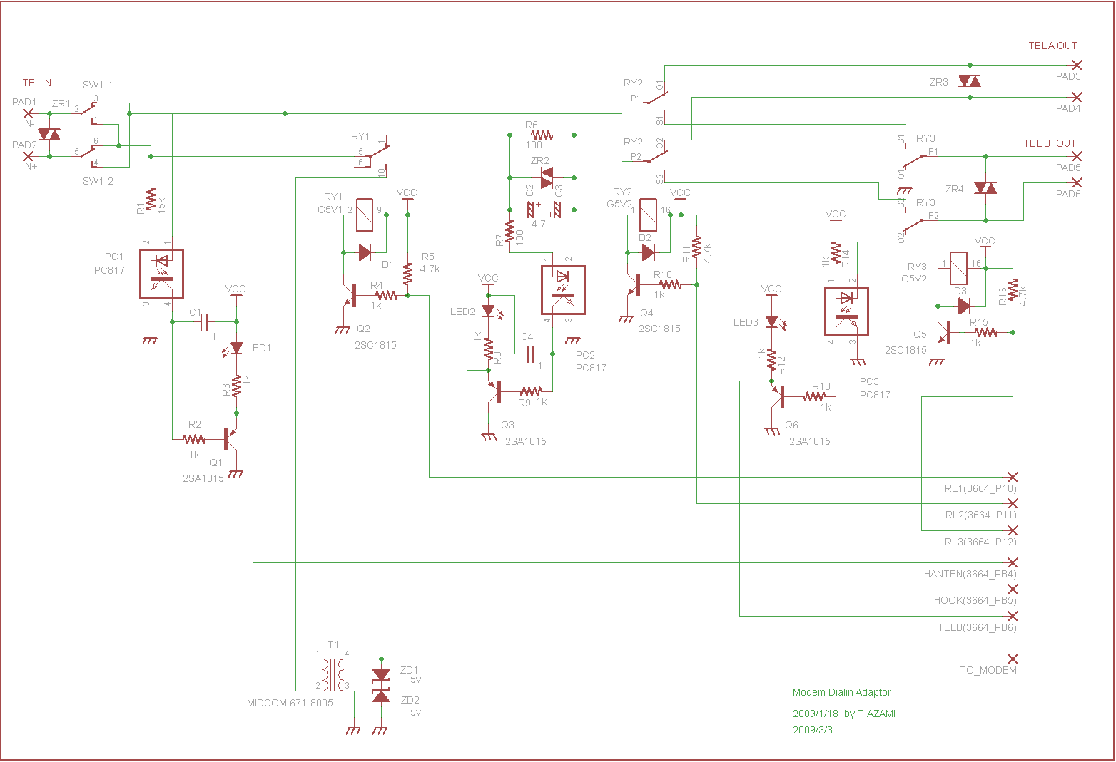Click the R6 100 ohm resistor
The width and height of the screenshot is (1116, 762).
[x=542, y=135]
